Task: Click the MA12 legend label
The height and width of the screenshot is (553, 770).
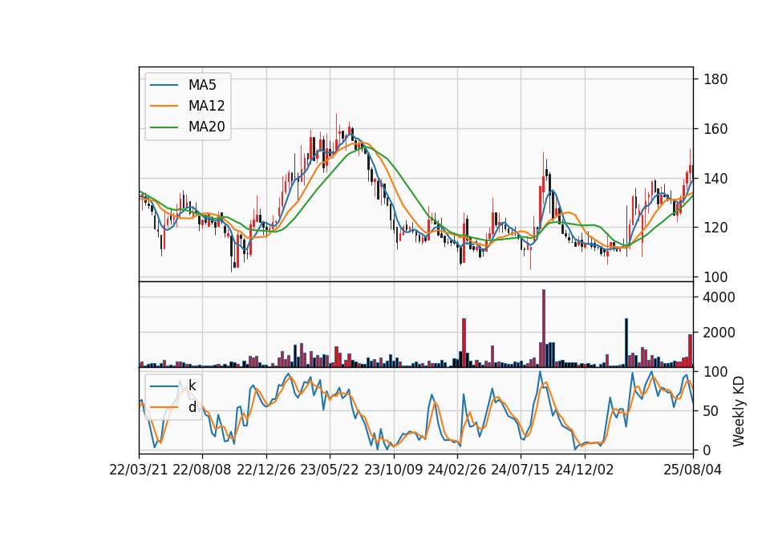Action: click(206, 106)
